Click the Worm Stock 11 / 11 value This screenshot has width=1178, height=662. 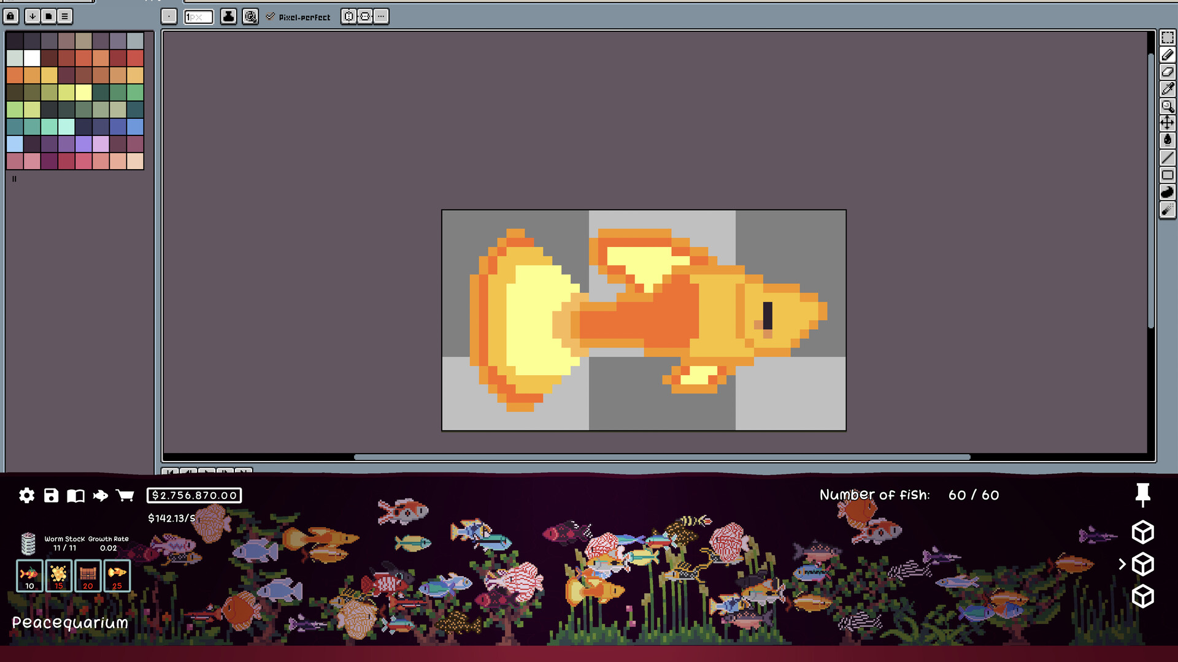pyautogui.click(x=64, y=548)
